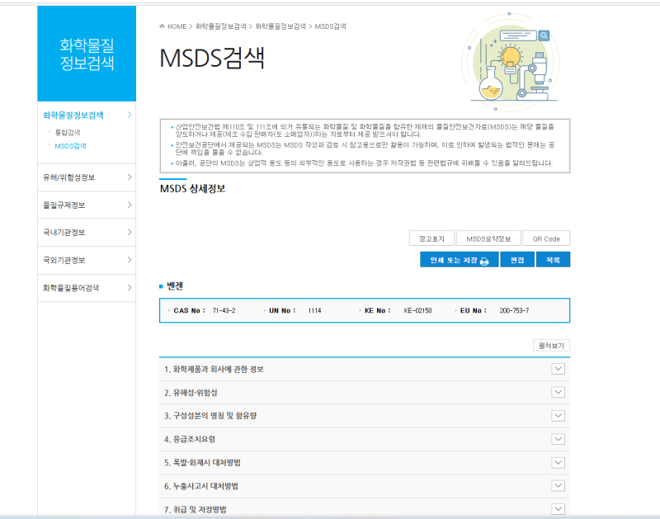660x519 pixels.
Task: Click EU No value 200-753-7
Action: tap(514, 310)
